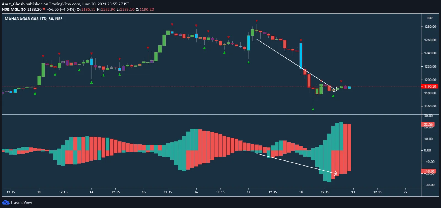Click the white trendline arrowhead in the indicator pane
The width and height of the screenshot is (441, 208).
click(x=335, y=173)
